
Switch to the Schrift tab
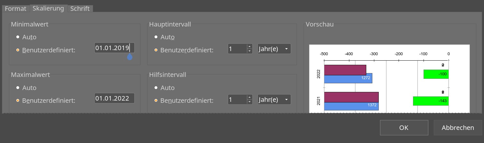point(80,9)
